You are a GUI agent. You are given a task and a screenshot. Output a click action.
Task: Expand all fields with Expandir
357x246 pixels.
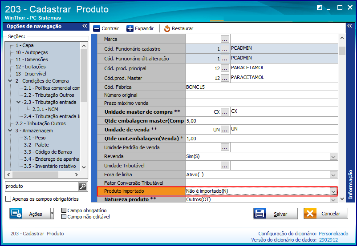click(x=140, y=28)
